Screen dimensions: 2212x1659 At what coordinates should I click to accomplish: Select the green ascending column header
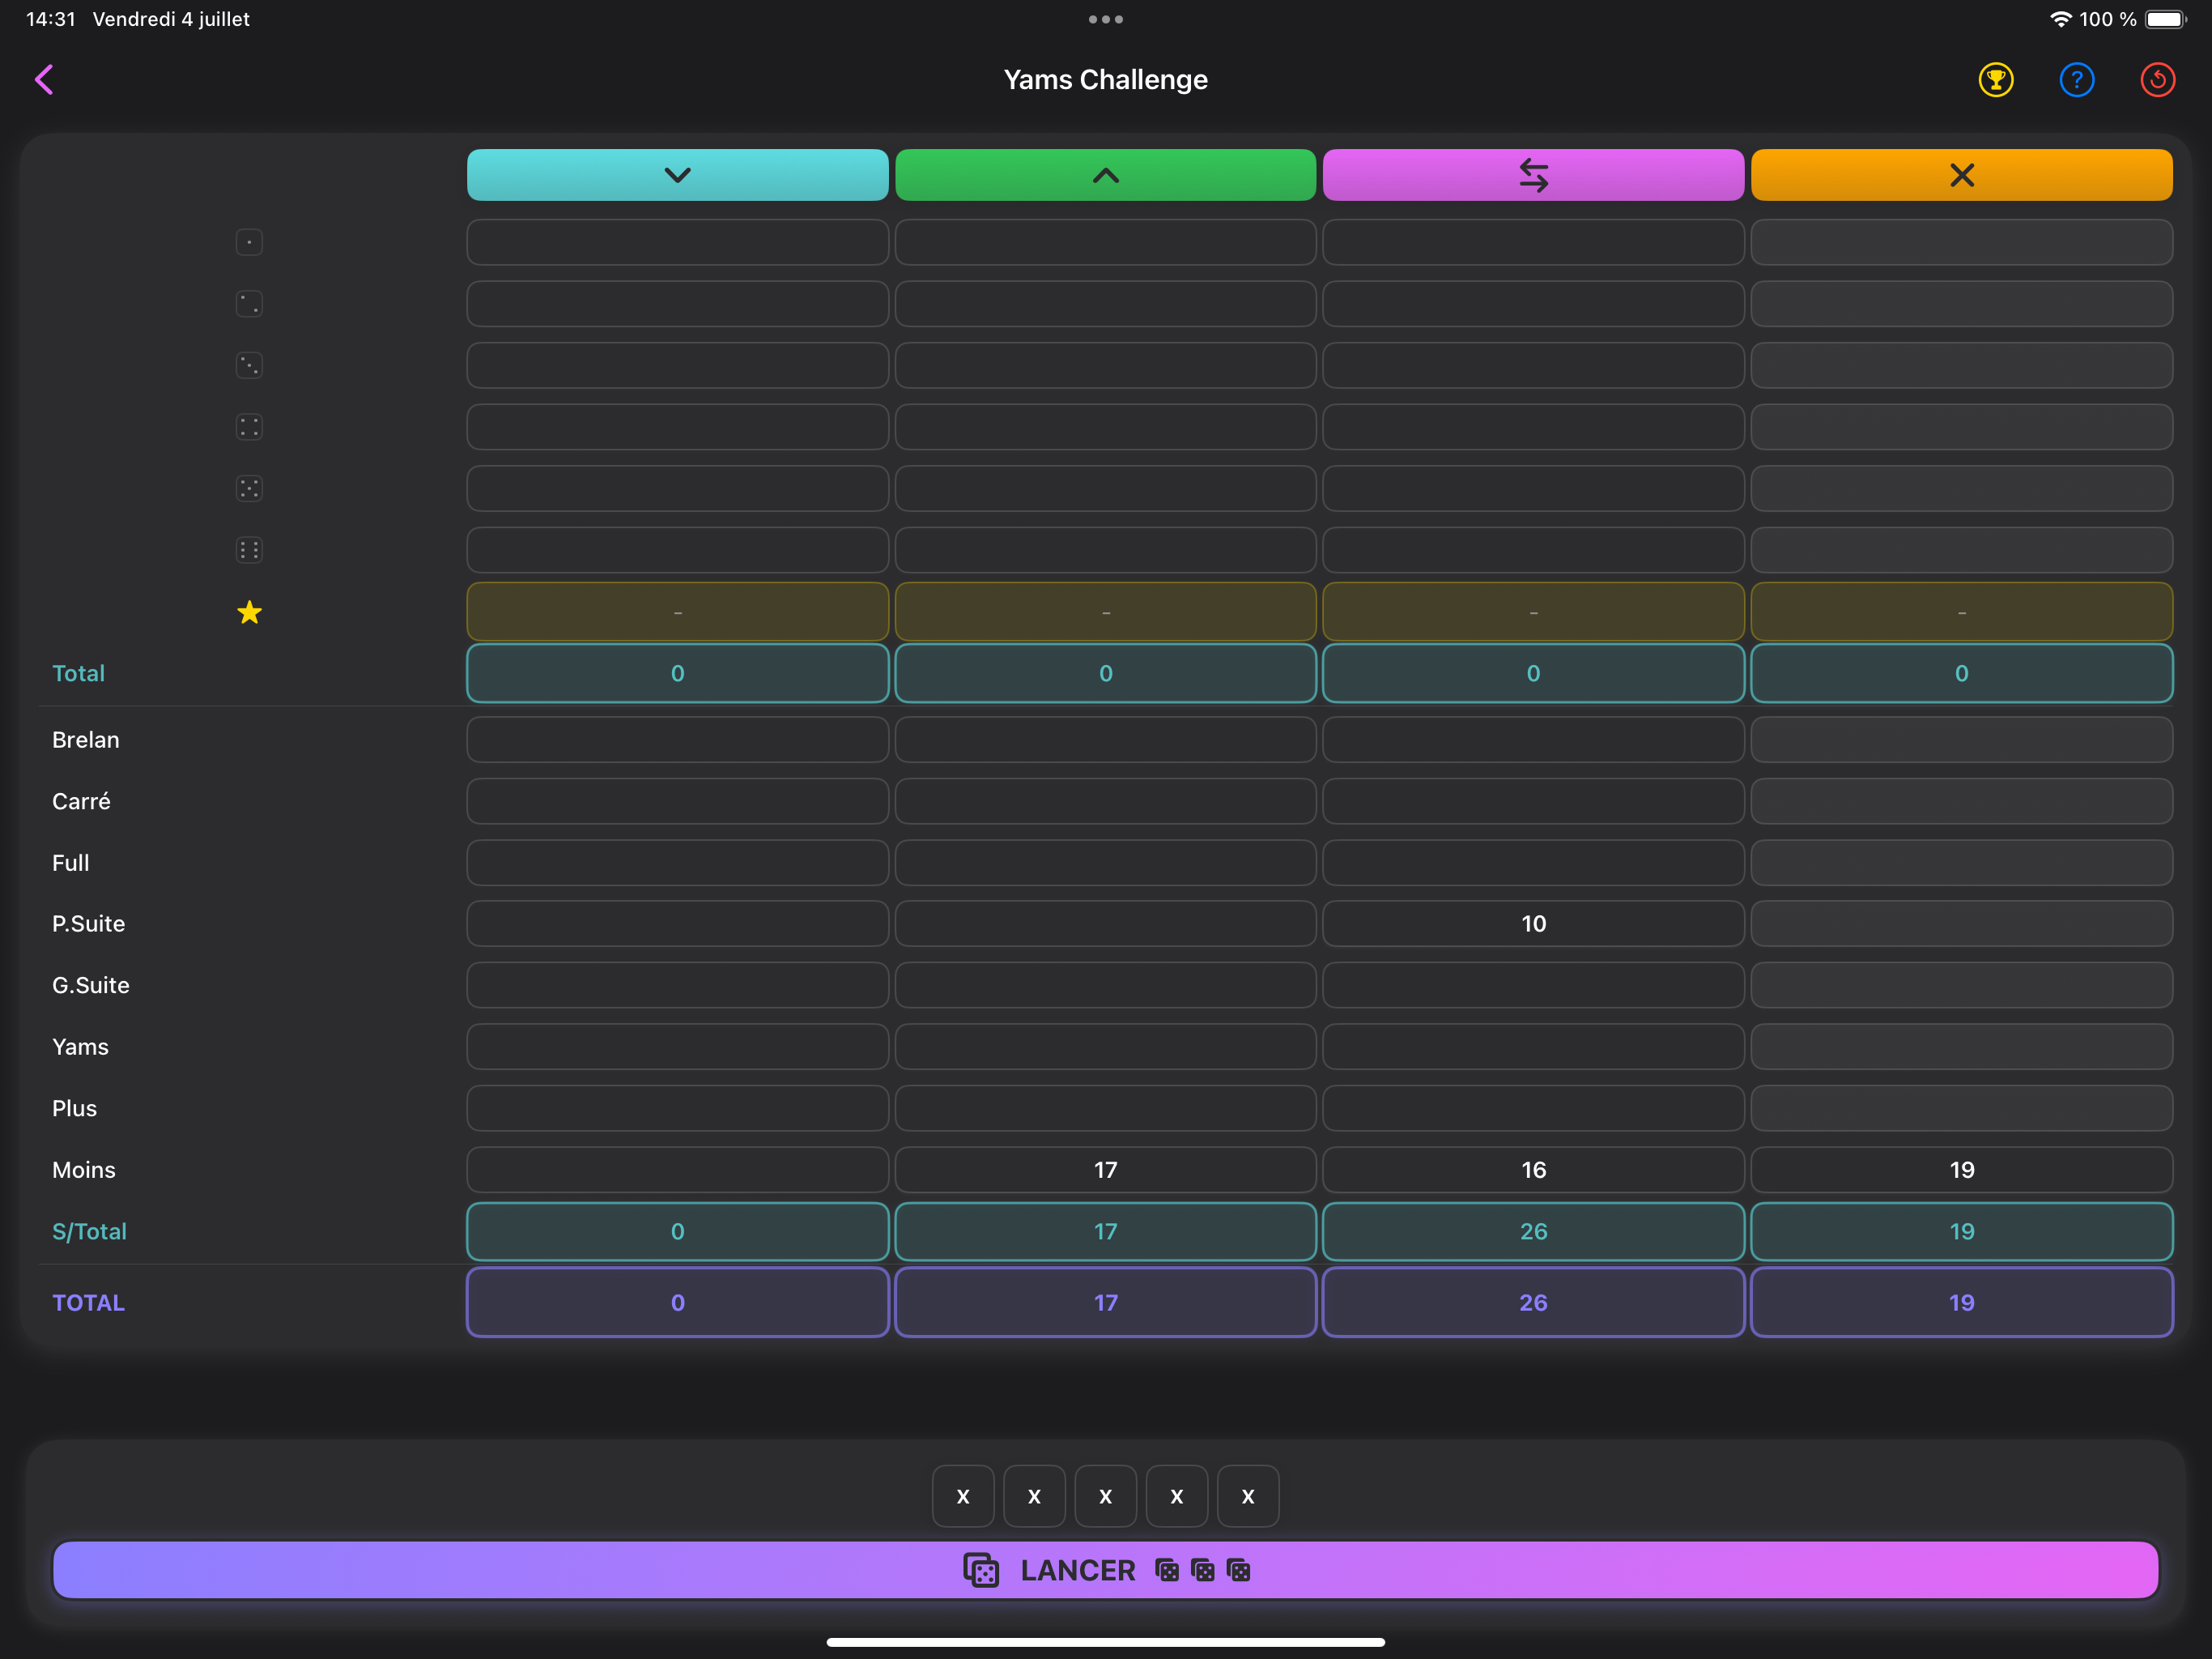tap(1105, 175)
